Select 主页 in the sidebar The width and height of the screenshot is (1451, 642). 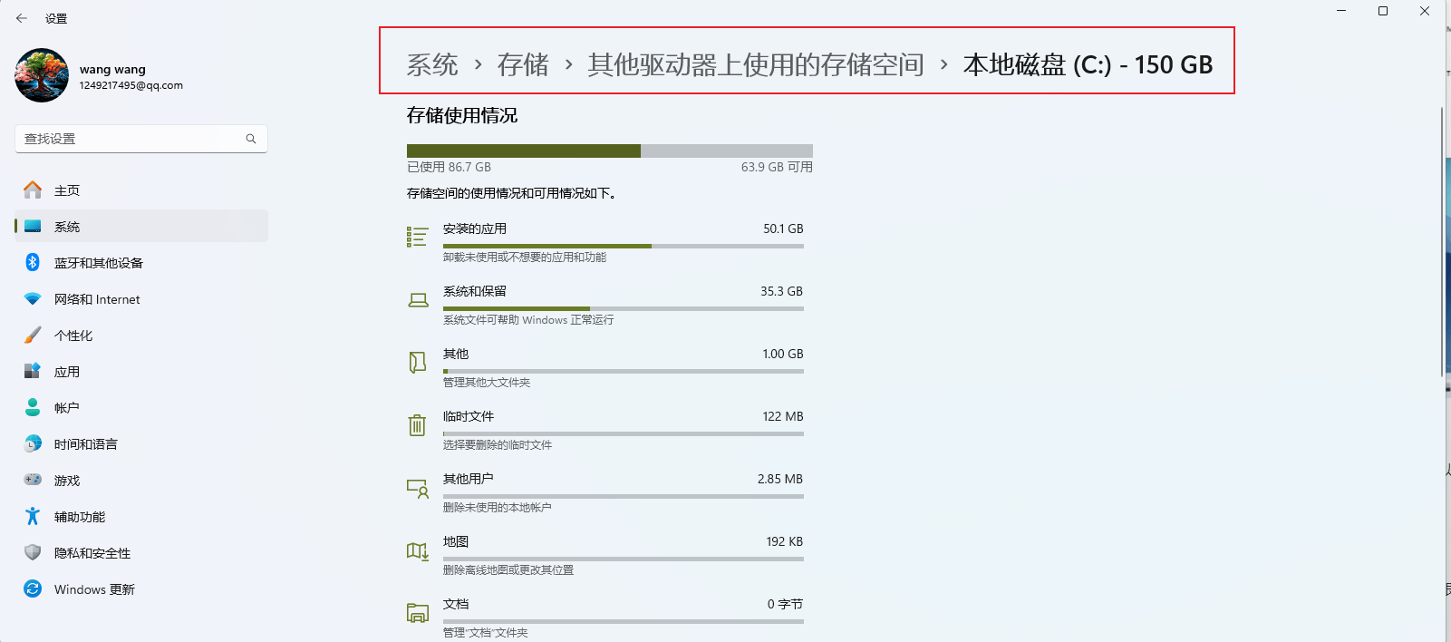(141, 190)
